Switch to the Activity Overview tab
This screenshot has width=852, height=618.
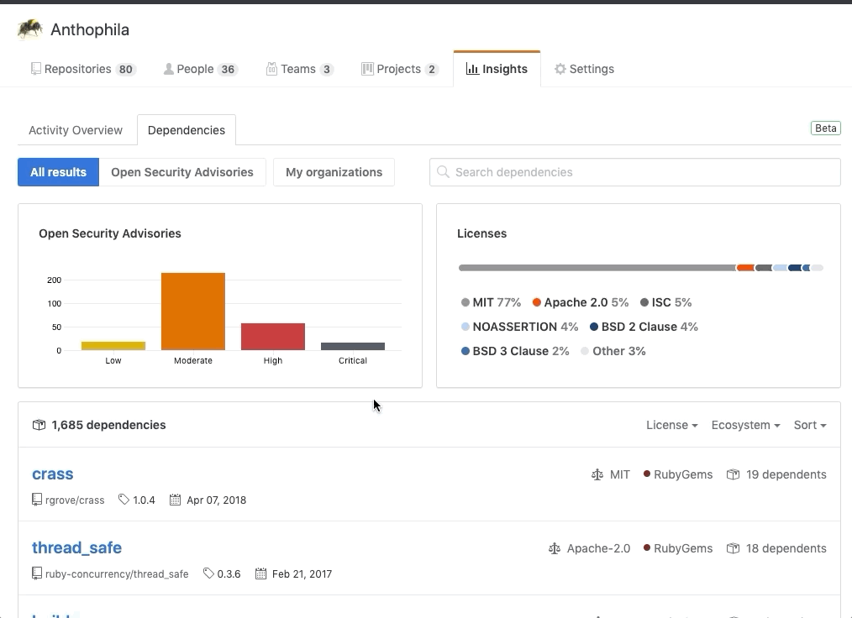[76, 130]
